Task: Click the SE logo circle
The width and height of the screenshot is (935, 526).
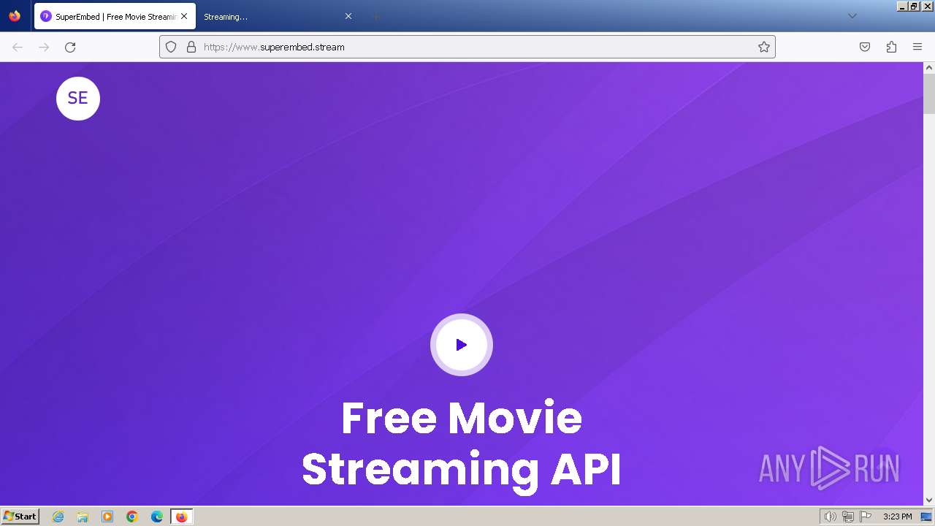Action: pyautogui.click(x=78, y=99)
